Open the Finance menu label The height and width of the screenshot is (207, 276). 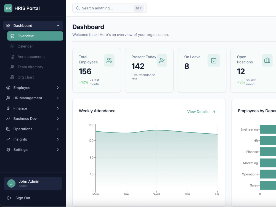[20, 108]
